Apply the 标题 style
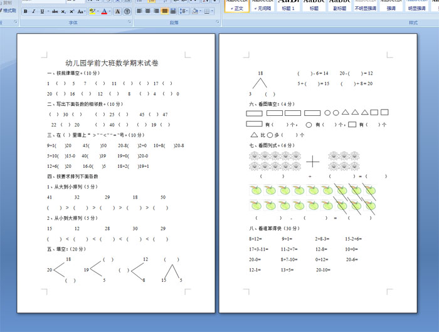The height and width of the screenshot is (332, 439). (x=314, y=6)
